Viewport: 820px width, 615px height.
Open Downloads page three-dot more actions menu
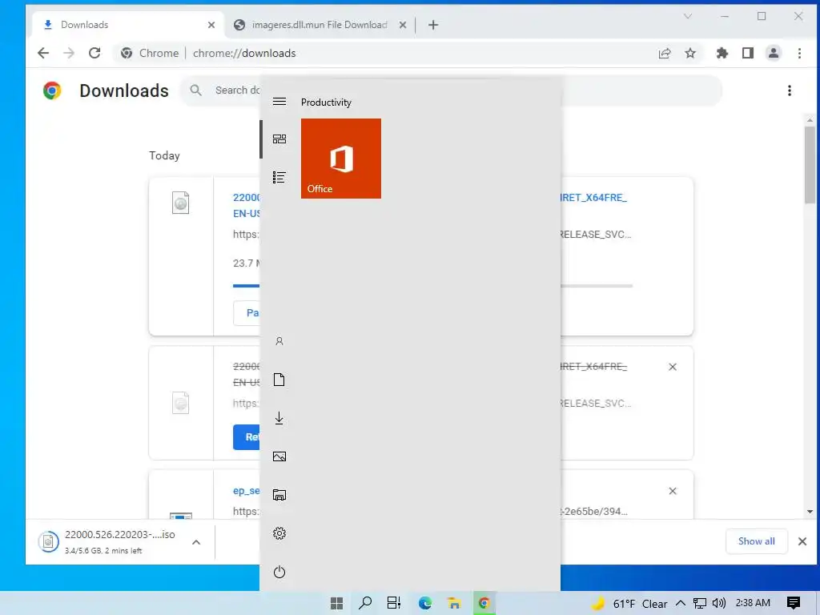pyautogui.click(x=789, y=90)
